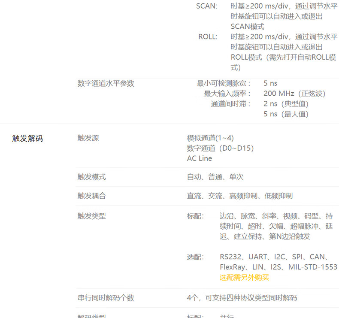Click the 触发解码 section heading

[27, 138]
